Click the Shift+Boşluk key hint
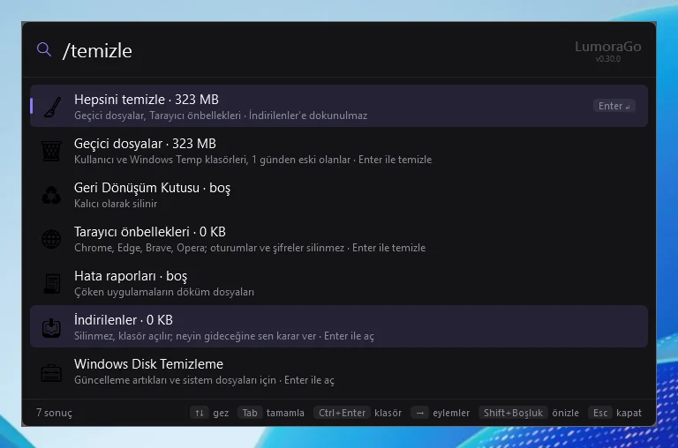The image size is (678, 448). 513,413
